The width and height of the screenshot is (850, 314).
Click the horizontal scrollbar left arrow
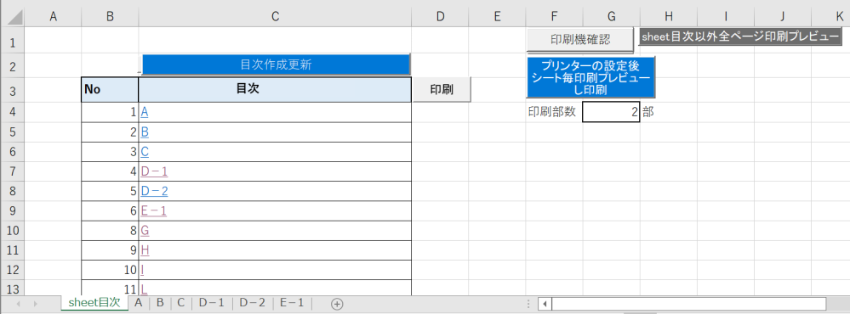click(545, 304)
